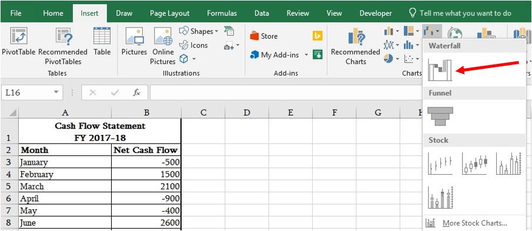The width and height of the screenshot is (532, 231).
Task: Insert a PivotTable
Action: tap(19, 41)
